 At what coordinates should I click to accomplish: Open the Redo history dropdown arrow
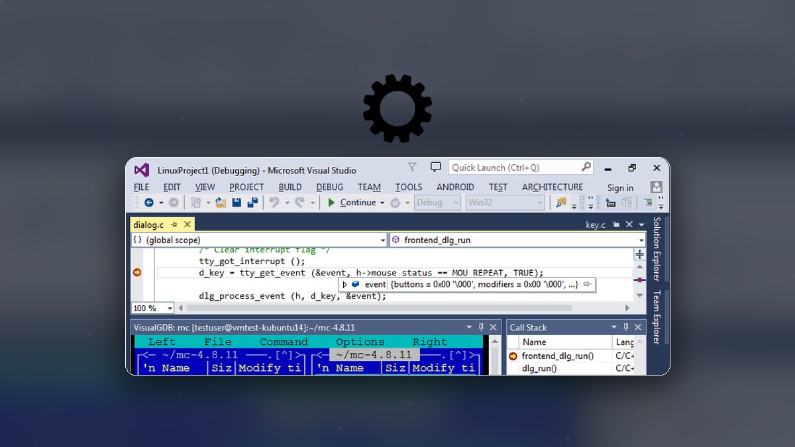[x=312, y=203]
